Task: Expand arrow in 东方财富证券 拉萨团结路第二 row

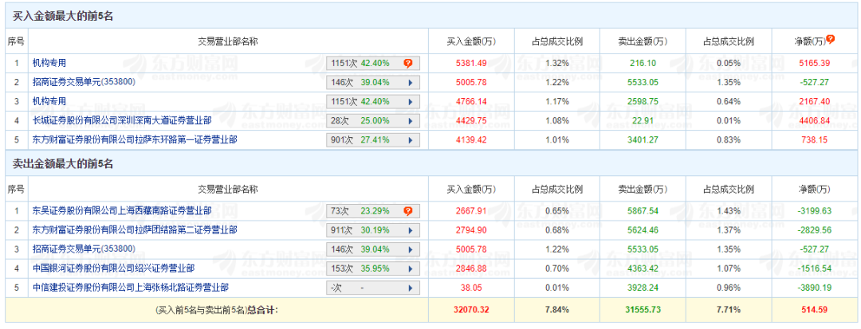Action: pyautogui.click(x=410, y=229)
